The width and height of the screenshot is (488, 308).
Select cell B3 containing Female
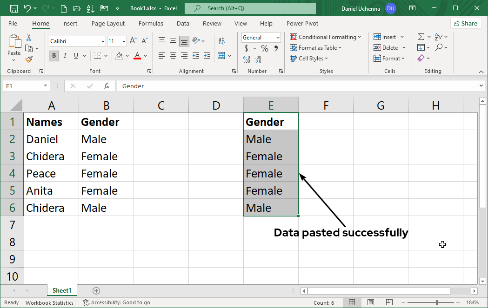click(x=106, y=156)
